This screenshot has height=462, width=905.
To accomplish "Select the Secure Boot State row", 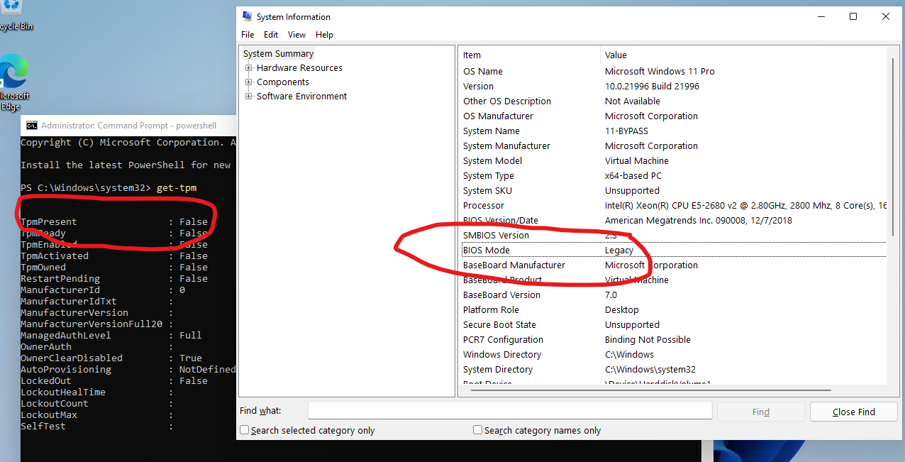I will click(x=672, y=325).
